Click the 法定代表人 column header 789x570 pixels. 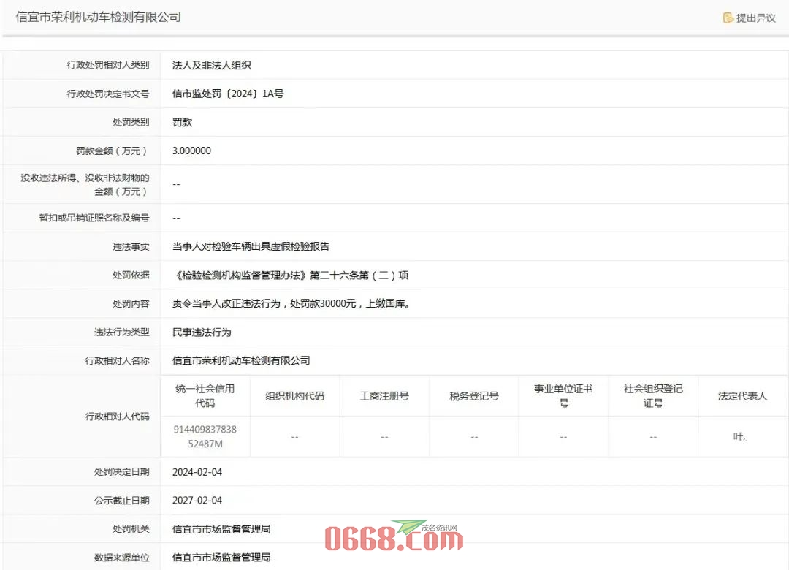pyautogui.click(x=742, y=395)
